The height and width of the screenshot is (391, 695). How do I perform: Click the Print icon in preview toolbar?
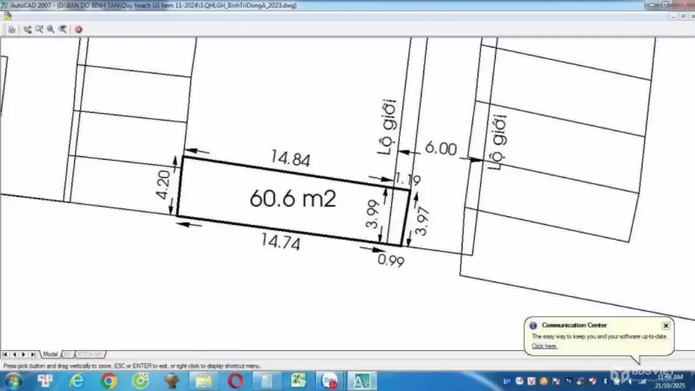(11, 29)
